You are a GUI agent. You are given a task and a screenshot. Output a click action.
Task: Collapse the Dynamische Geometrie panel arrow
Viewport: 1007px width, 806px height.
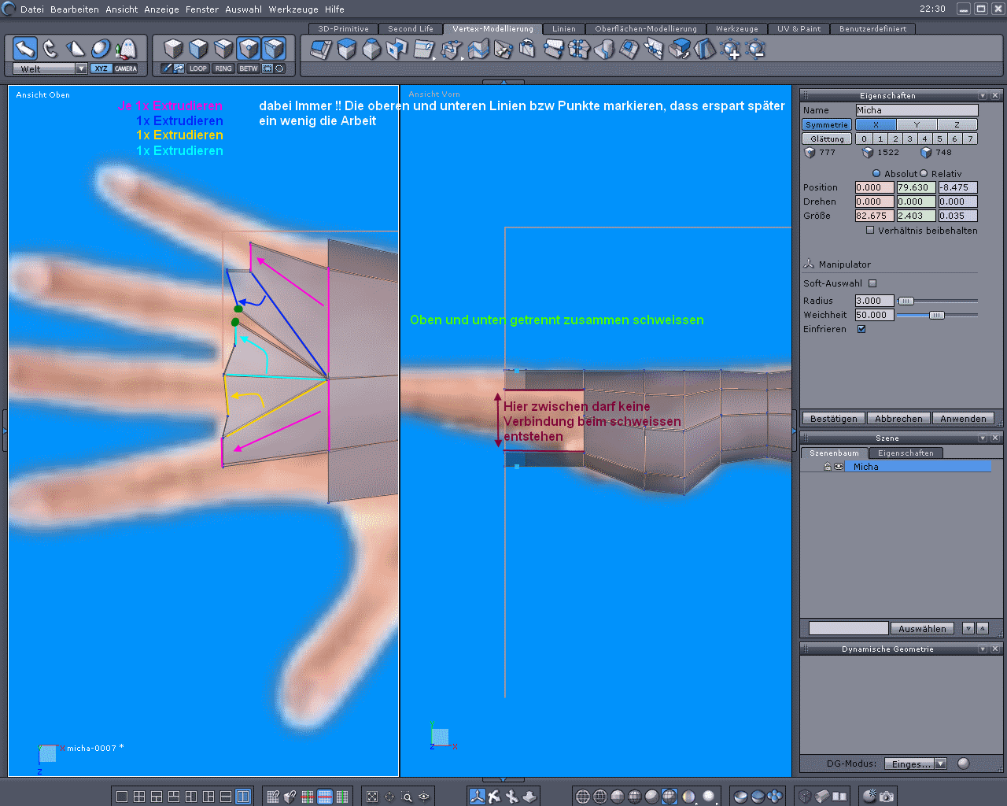[983, 649]
